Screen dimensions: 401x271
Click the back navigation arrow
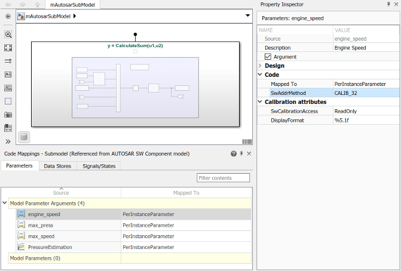coord(8,4)
